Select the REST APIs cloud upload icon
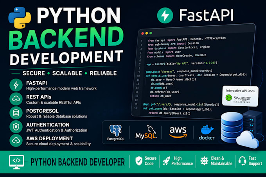The width and height of the screenshot is (266, 177). [16, 99]
